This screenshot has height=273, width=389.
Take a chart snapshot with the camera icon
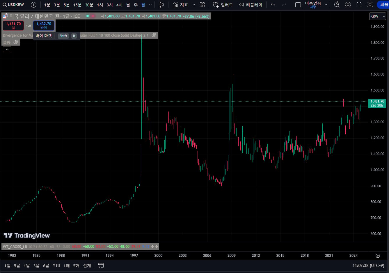point(370,5)
